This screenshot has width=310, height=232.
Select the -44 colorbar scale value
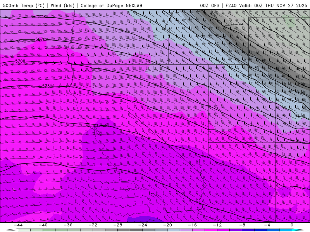[18, 225]
